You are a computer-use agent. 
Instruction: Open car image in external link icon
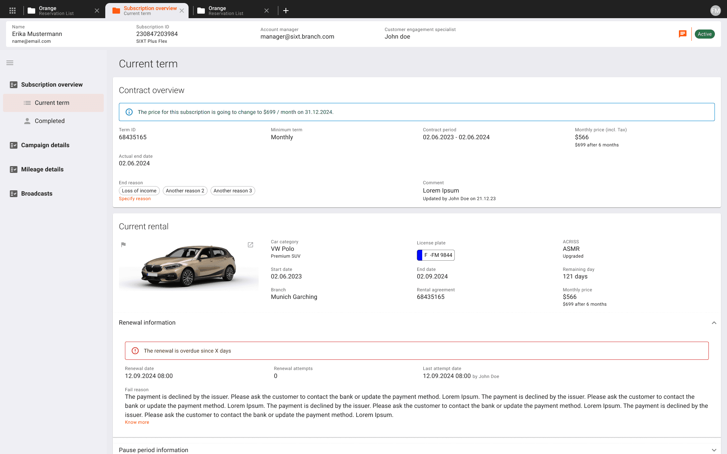coord(250,245)
